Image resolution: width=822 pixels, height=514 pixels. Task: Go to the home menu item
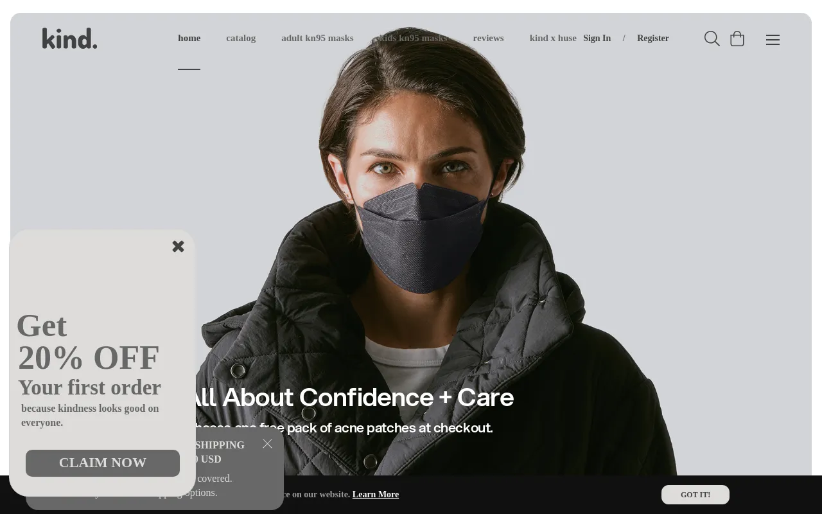coord(189,38)
